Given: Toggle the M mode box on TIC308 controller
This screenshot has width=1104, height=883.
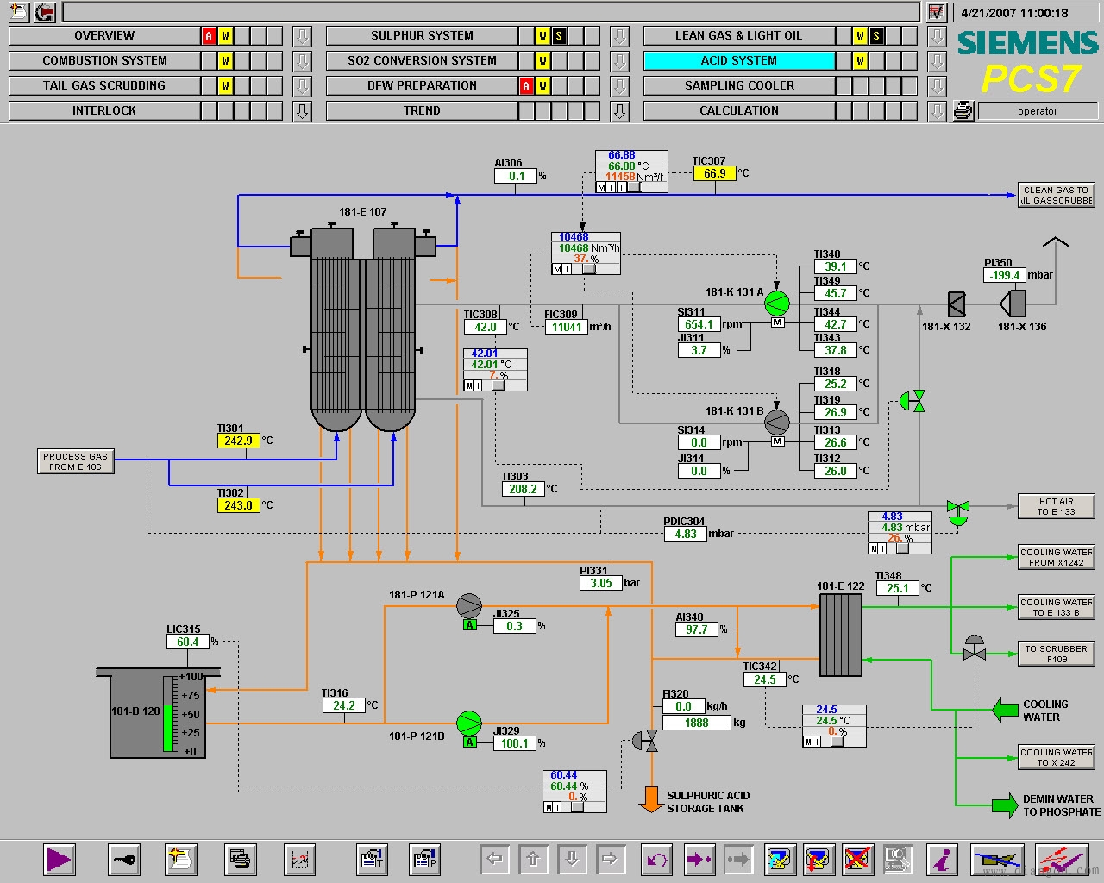Looking at the screenshot, I should pyautogui.click(x=470, y=385).
